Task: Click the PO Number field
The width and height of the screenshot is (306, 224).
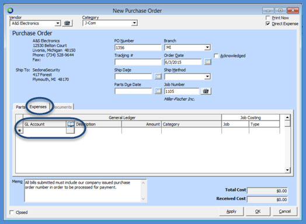Action: tap(138, 48)
